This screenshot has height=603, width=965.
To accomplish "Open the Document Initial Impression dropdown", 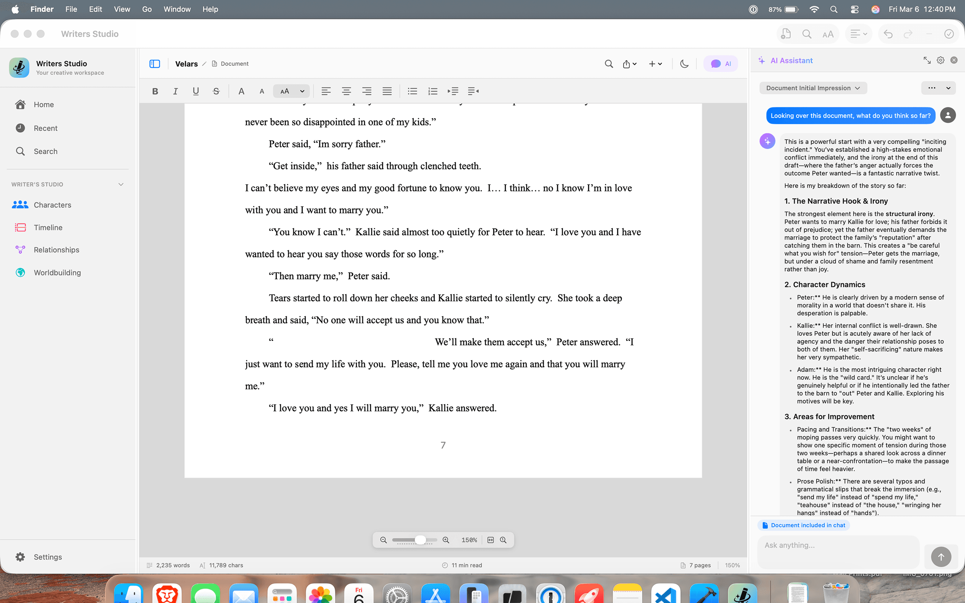I will click(x=813, y=88).
